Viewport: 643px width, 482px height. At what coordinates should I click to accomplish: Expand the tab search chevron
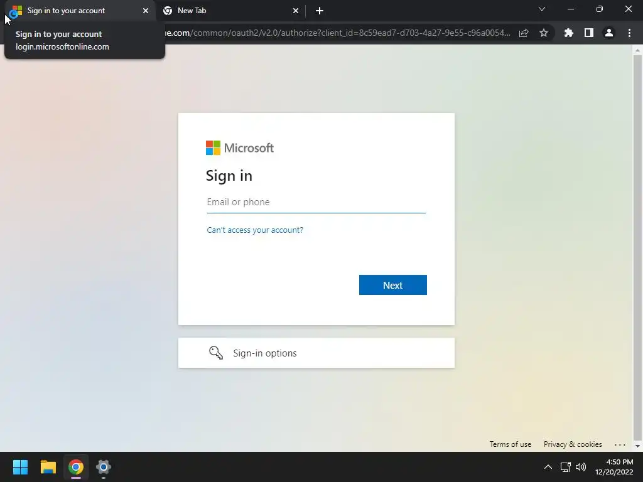point(542,9)
